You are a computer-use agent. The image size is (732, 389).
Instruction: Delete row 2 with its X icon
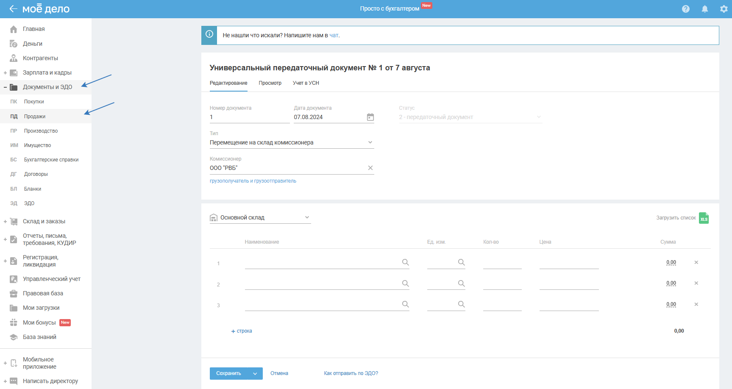[x=696, y=283]
